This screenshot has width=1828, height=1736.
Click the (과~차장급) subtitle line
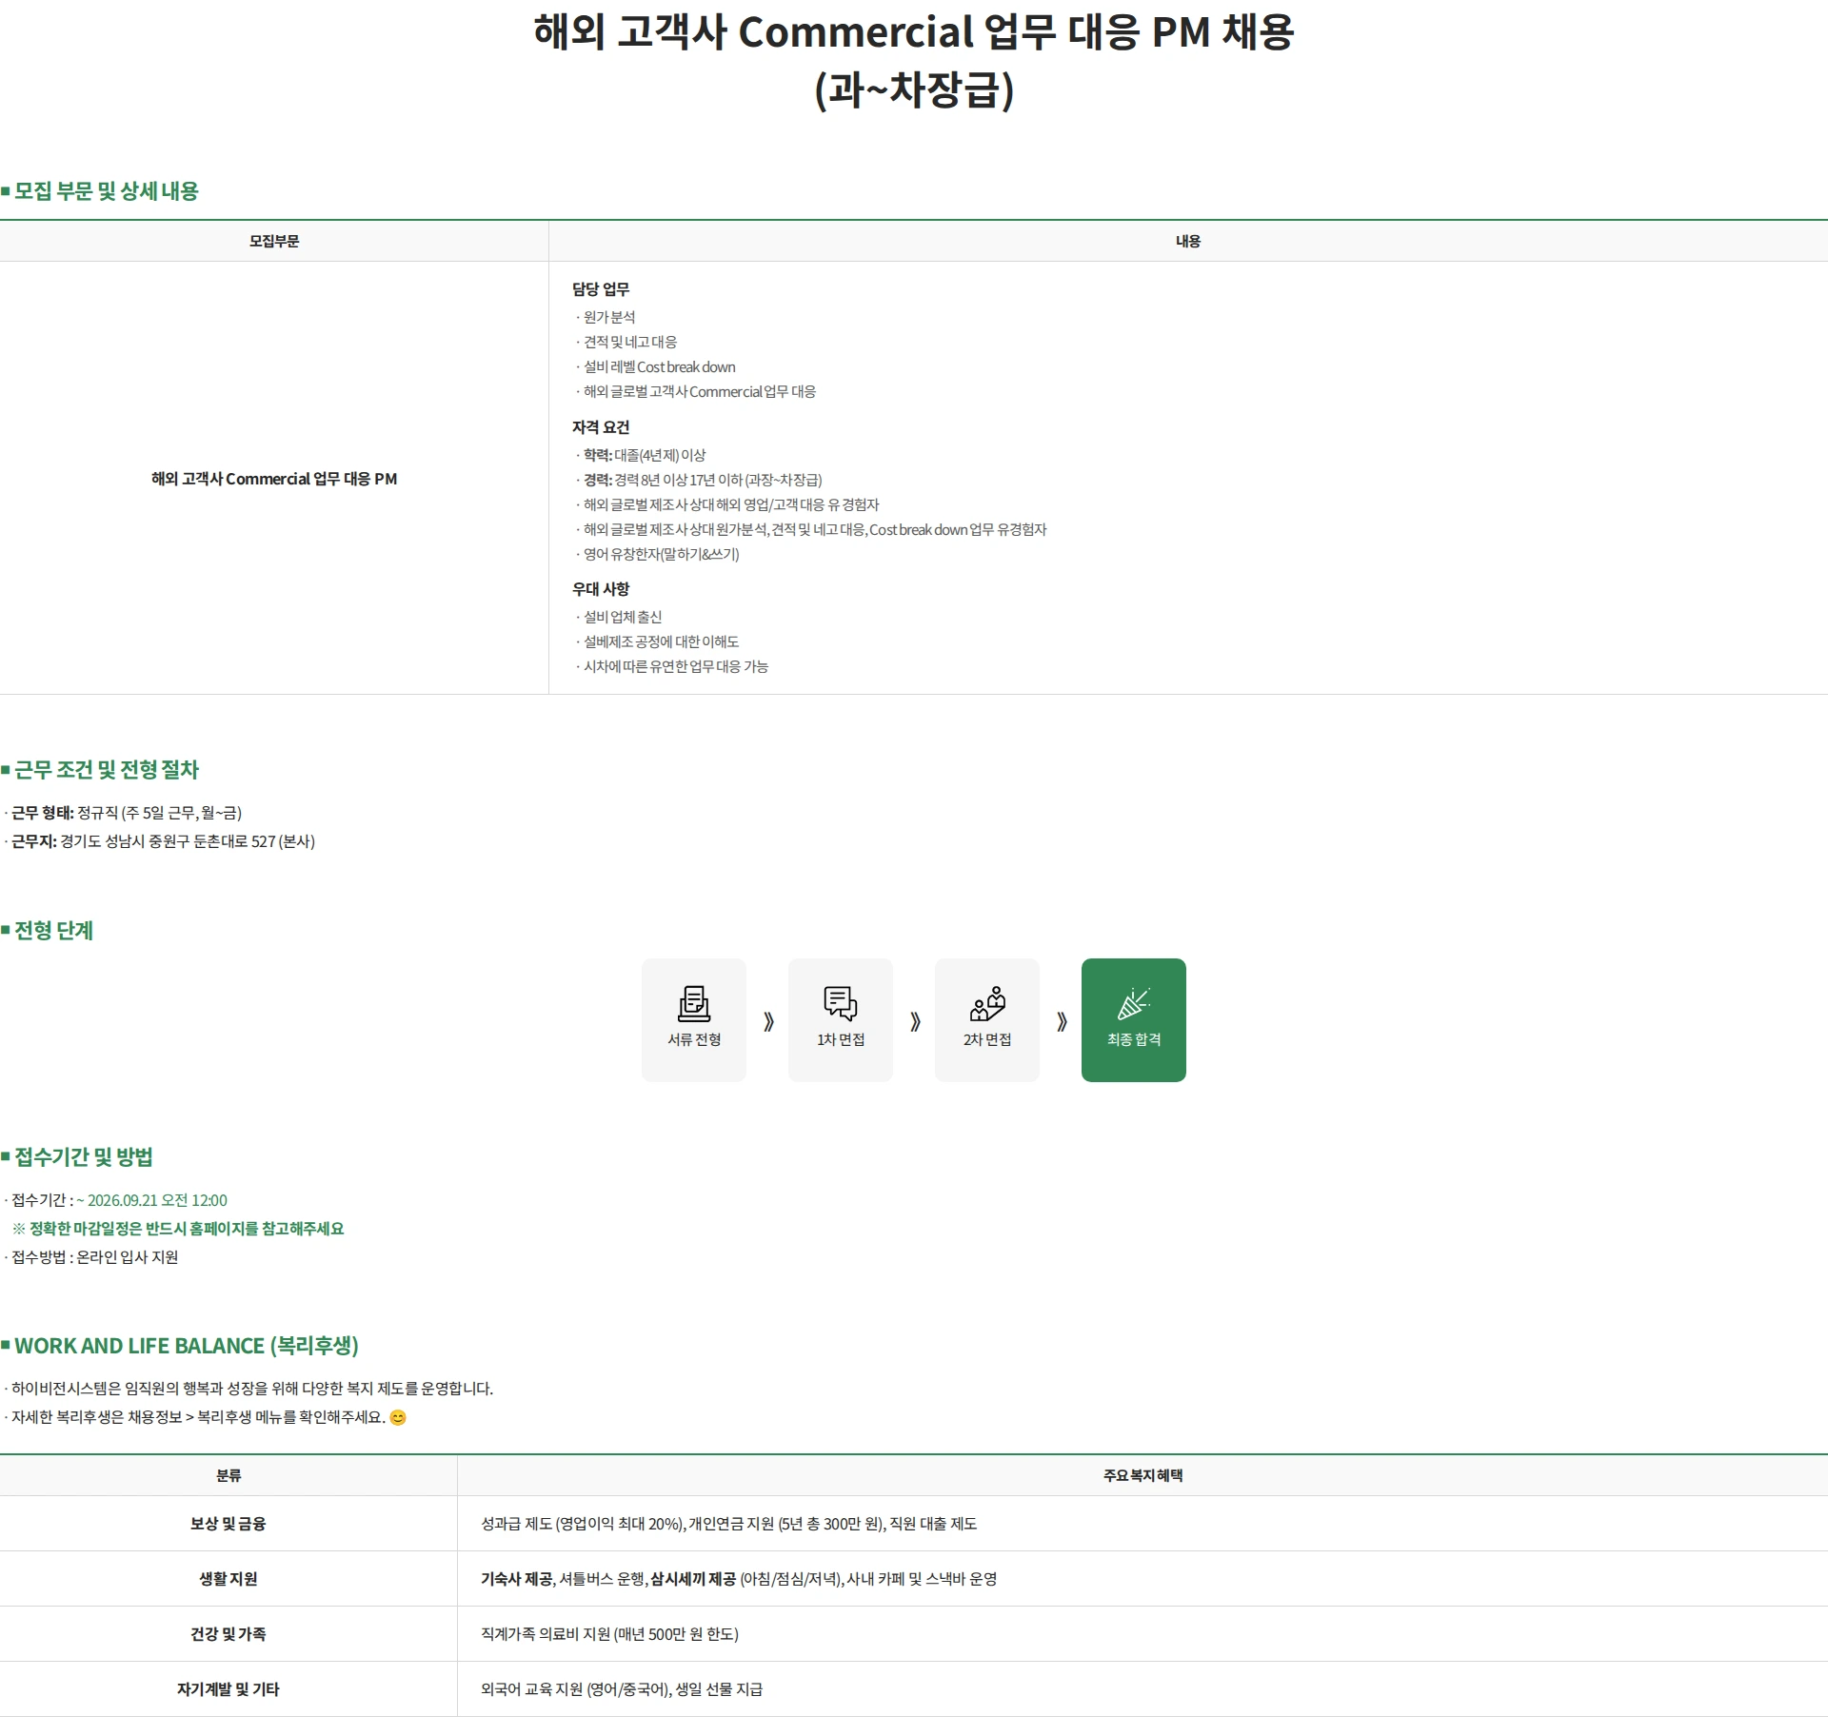(x=914, y=89)
